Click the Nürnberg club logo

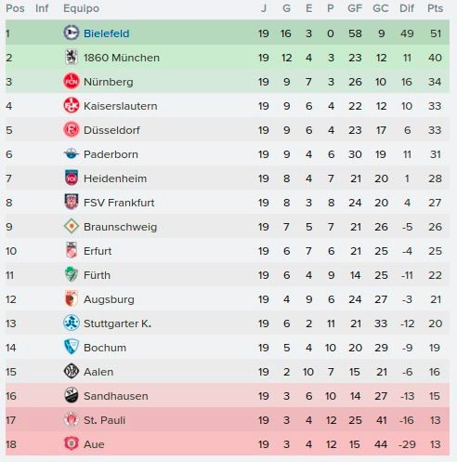pyautogui.click(x=72, y=82)
